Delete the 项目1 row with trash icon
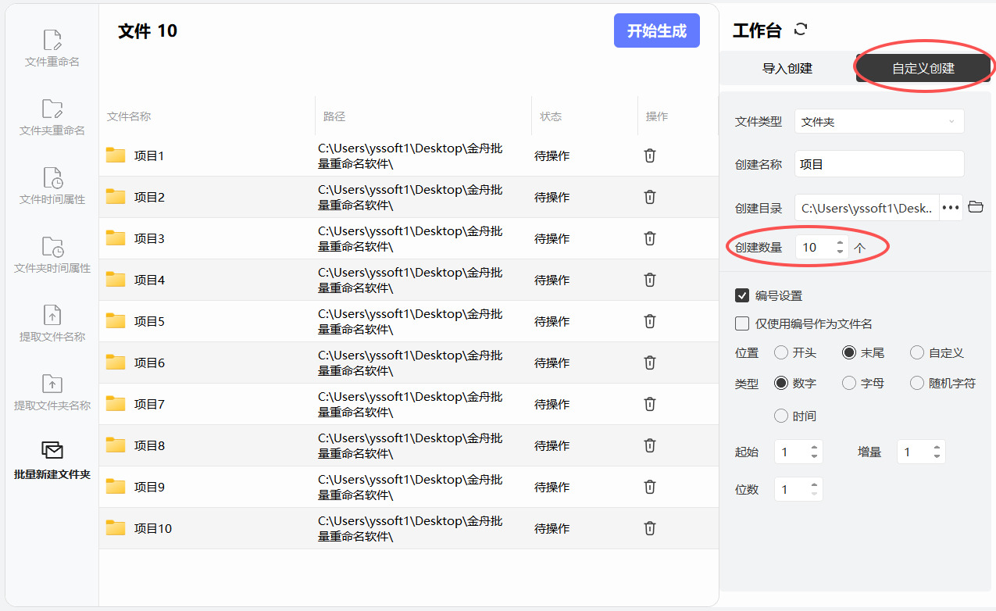This screenshot has width=996, height=611. click(x=649, y=155)
